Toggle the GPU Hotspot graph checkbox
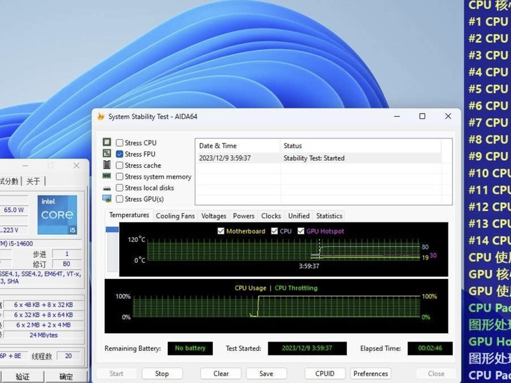 301,231
